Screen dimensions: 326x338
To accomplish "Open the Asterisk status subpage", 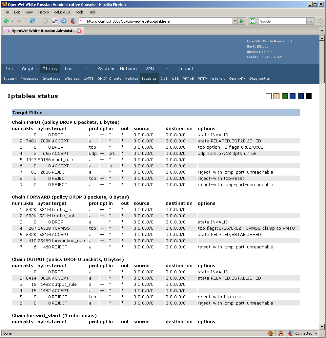I will tap(218, 79).
